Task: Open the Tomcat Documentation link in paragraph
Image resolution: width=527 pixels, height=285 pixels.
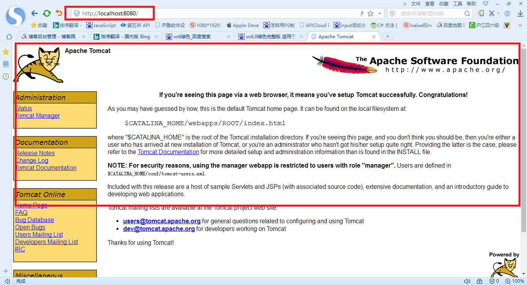Action: tap(168, 152)
